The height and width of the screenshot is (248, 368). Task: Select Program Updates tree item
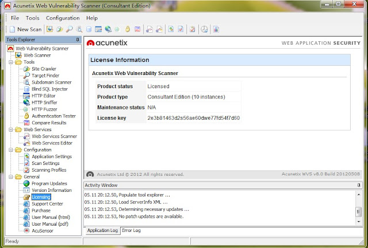click(x=49, y=184)
